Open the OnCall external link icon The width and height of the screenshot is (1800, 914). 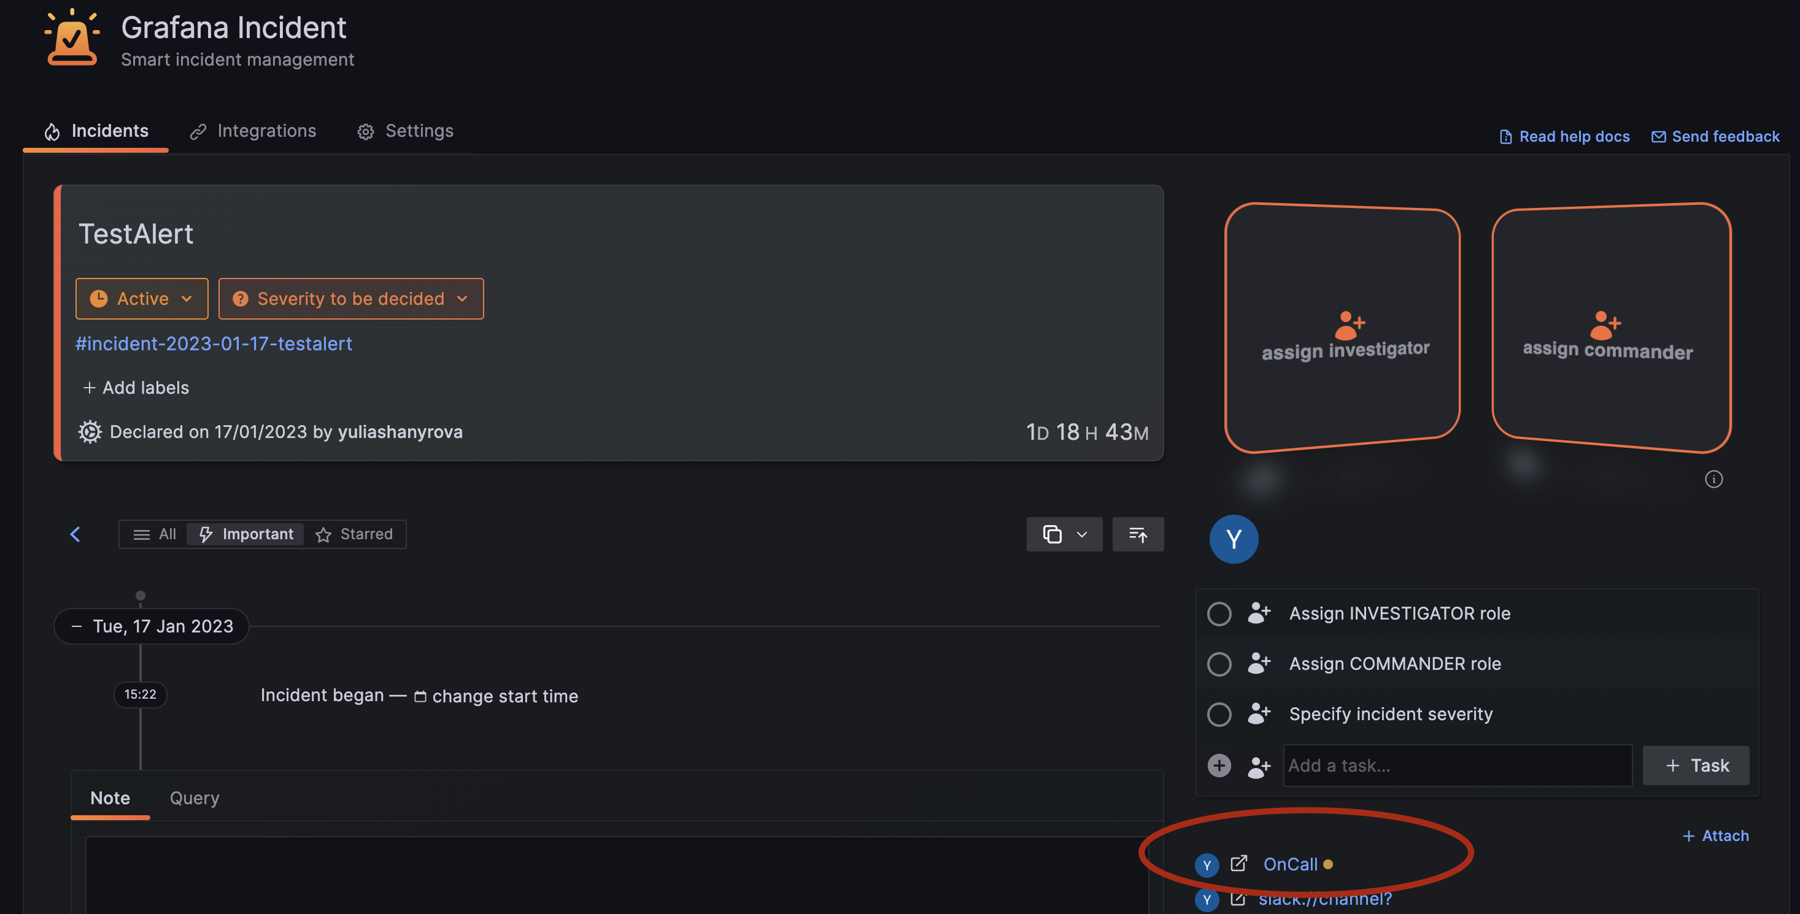[1239, 864]
